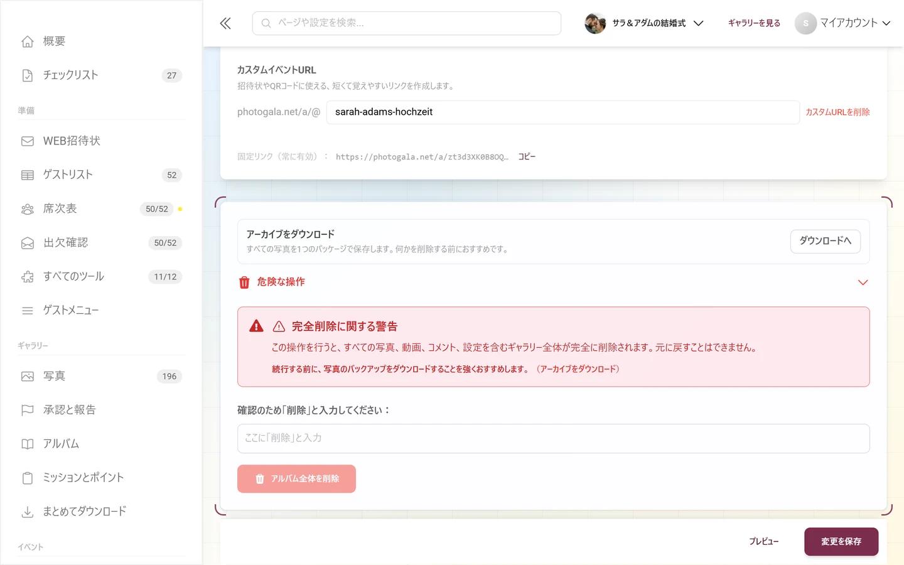This screenshot has width=904, height=565.
Task: Click the open envelope icon for 出欠確認
Action: tap(28, 243)
